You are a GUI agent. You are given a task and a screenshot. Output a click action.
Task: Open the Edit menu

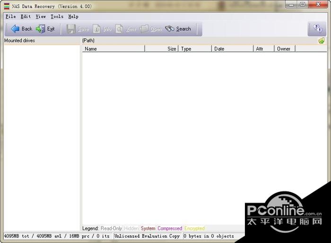click(26, 17)
